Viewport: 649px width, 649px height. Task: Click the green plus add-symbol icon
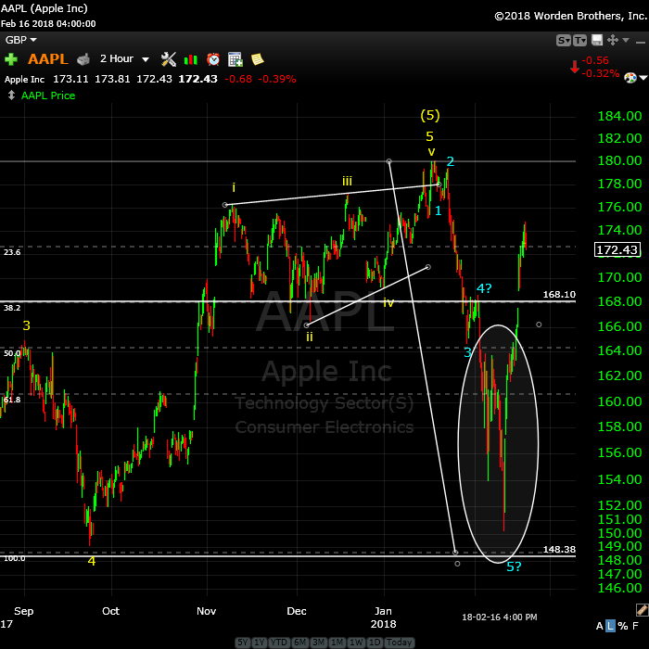tap(11, 59)
